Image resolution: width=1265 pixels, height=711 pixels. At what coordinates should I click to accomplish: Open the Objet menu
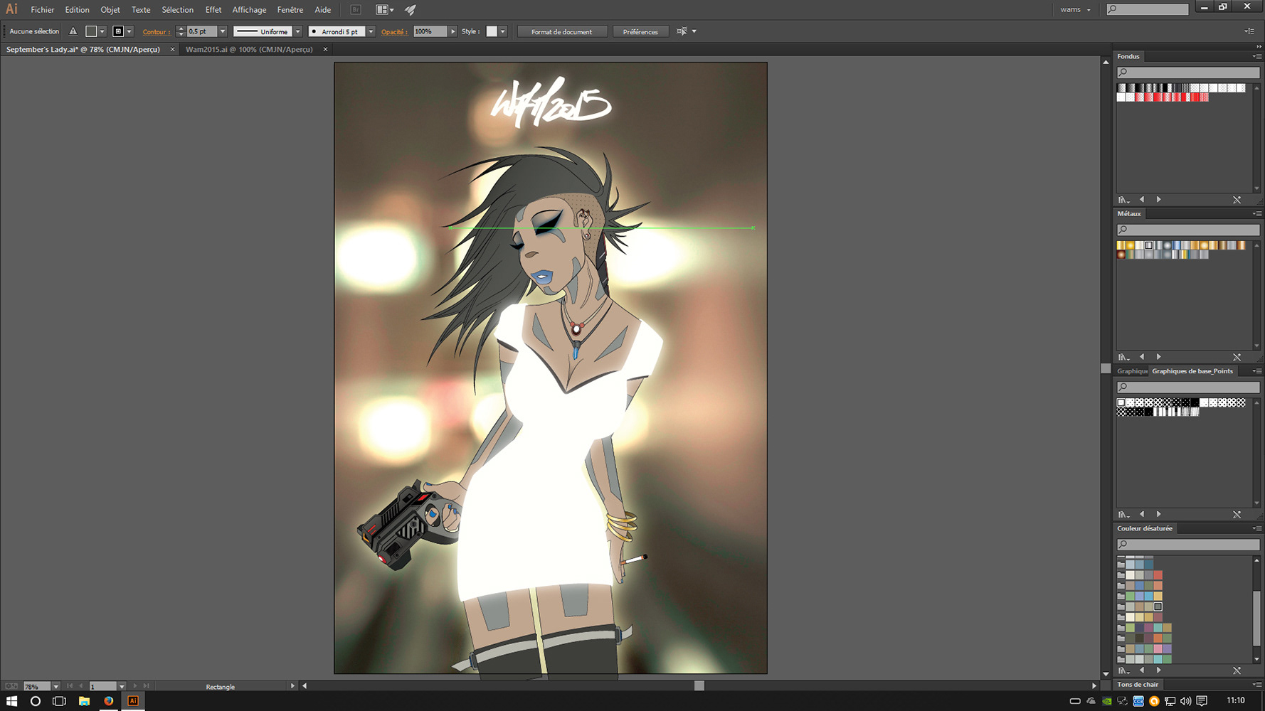110,10
